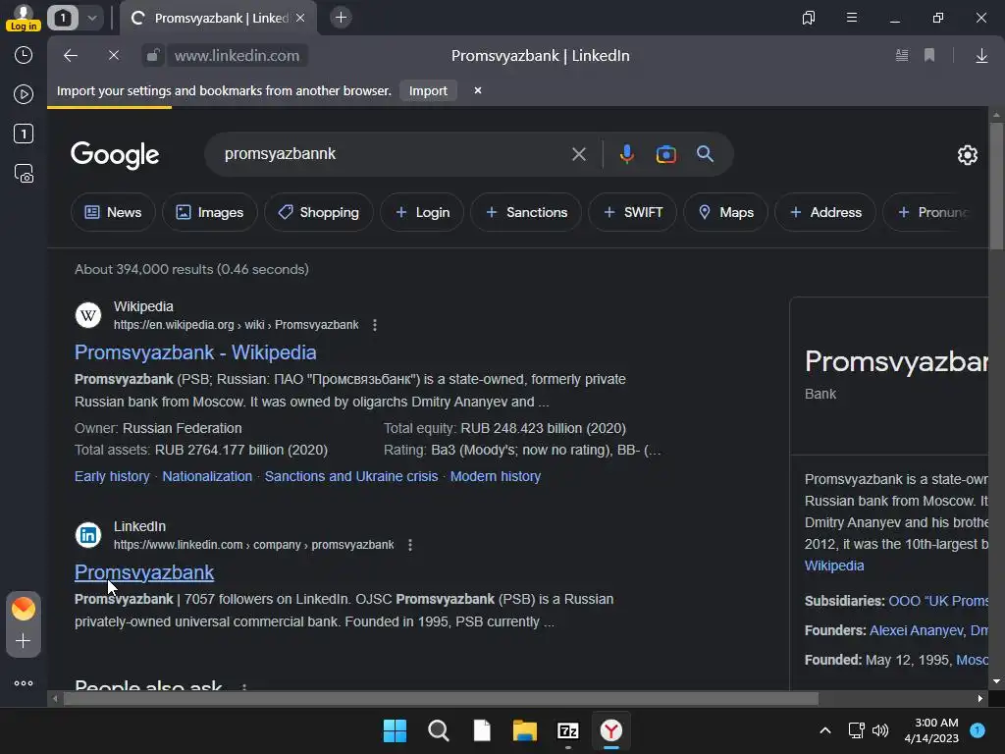Open Promsvyazbank - Wikipedia result link
Image resolution: width=1005 pixels, height=754 pixels.
click(195, 352)
